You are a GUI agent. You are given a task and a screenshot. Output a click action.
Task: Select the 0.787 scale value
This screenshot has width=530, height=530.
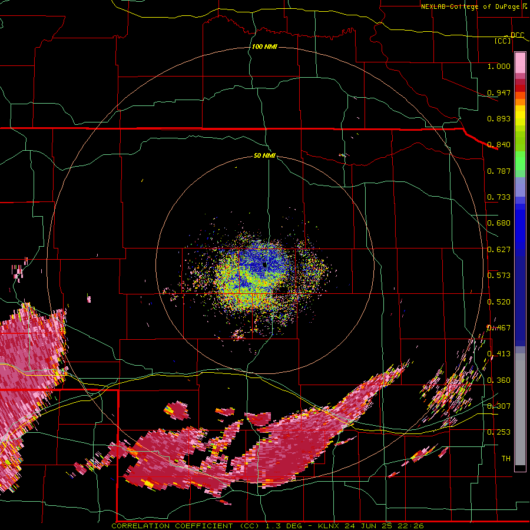499,171
